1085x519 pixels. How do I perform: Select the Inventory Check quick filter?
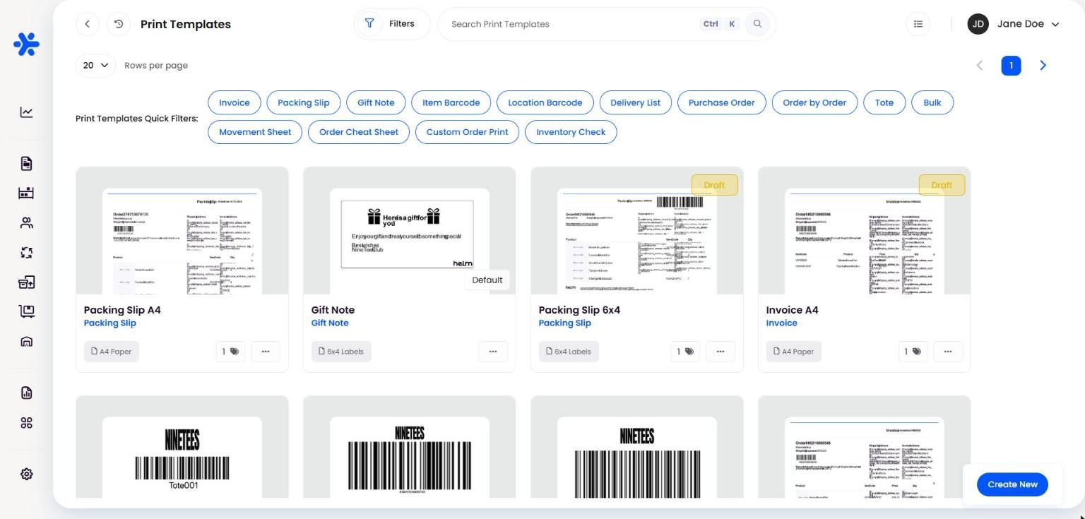tap(571, 132)
